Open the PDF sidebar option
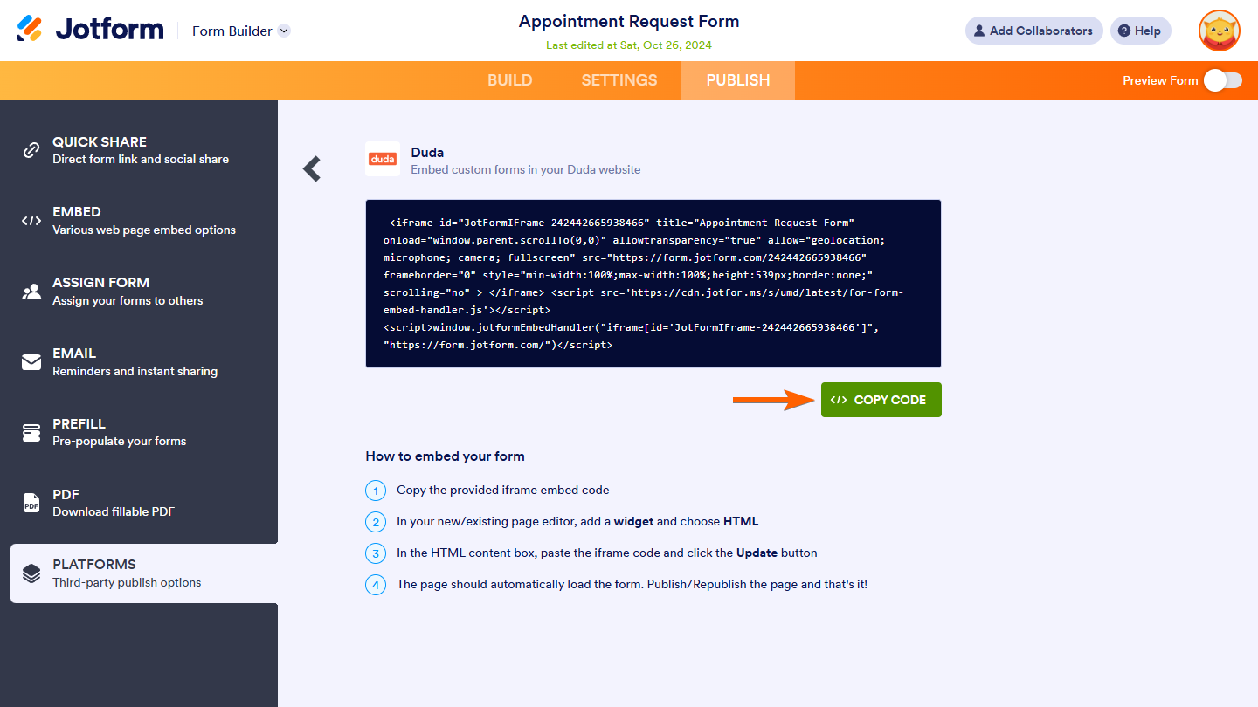The width and height of the screenshot is (1258, 707). pyautogui.click(x=139, y=503)
